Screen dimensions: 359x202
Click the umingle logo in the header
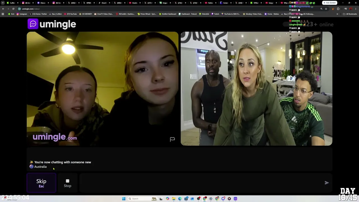point(52,24)
